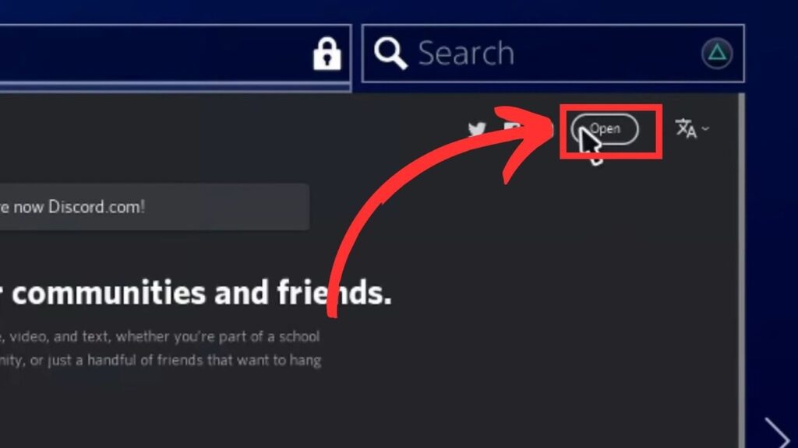Select the green triangle button icon
Image resolution: width=798 pixels, height=448 pixels.
pos(717,53)
